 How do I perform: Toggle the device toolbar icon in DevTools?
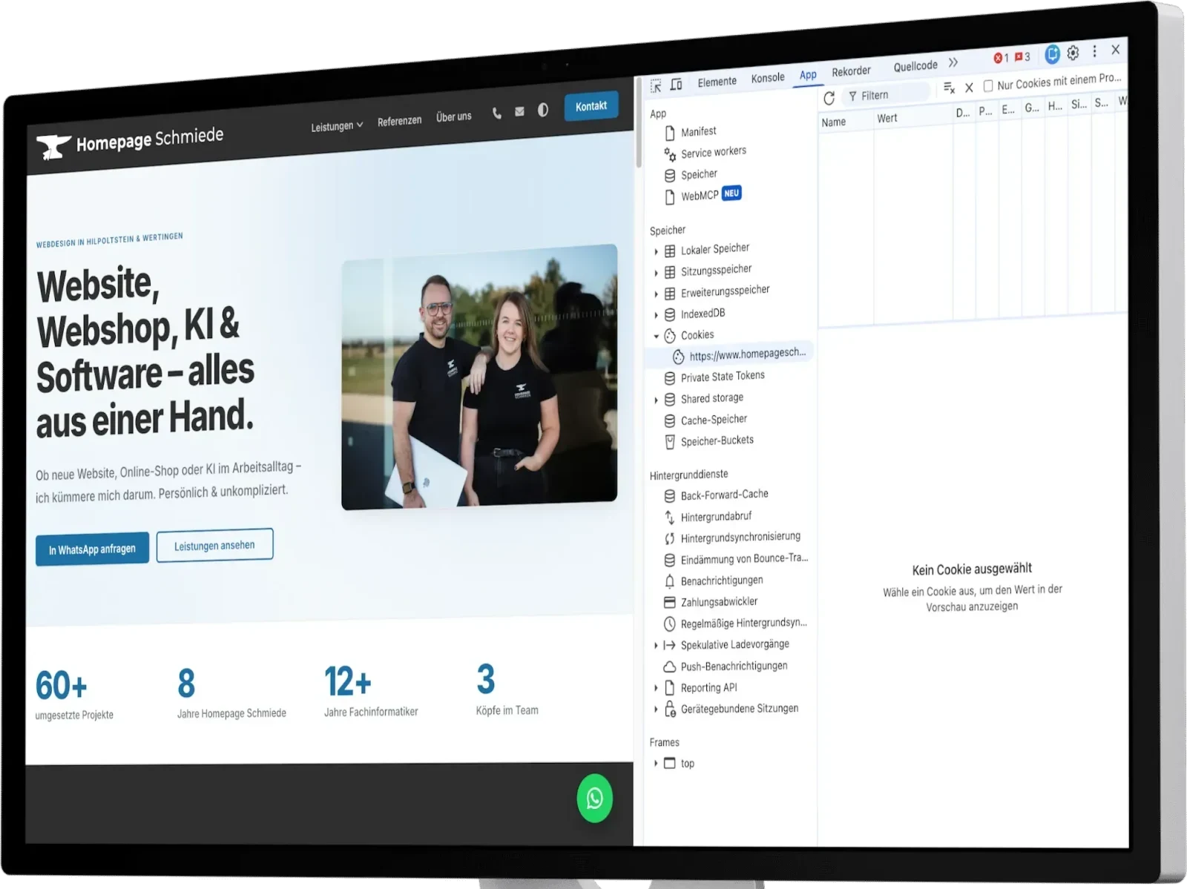[676, 85]
